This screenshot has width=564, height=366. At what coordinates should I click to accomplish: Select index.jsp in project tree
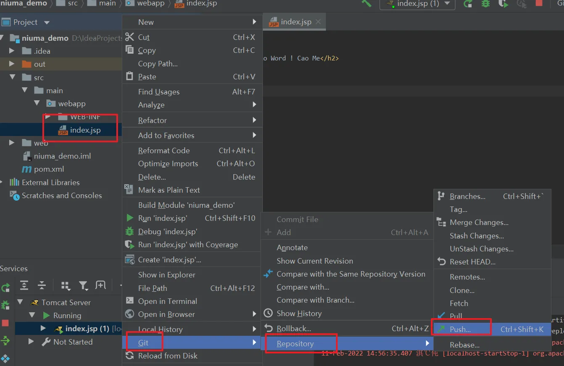coord(85,130)
